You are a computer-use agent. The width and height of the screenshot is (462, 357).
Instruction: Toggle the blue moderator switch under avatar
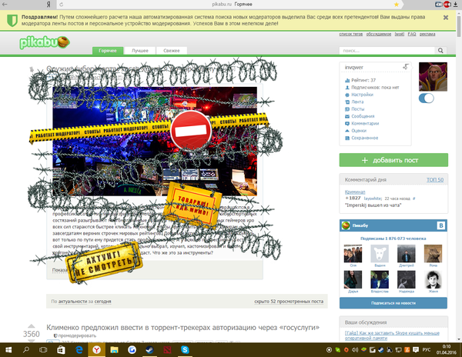coord(427,98)
